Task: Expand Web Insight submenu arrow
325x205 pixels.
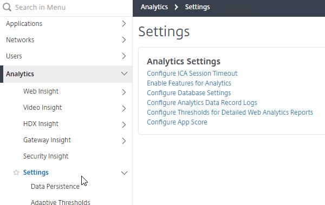Action: pos(124,92)
